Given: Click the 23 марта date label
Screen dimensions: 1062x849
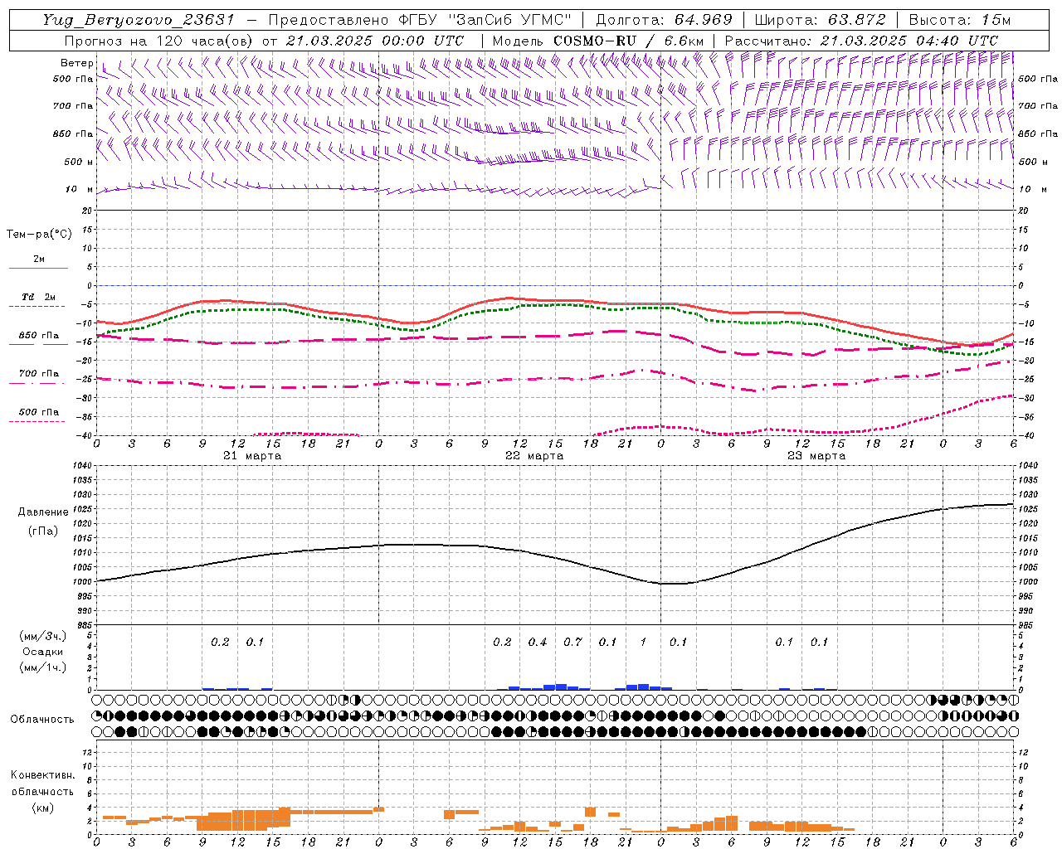Looking at the screenshot, I should tap(816, 456).
